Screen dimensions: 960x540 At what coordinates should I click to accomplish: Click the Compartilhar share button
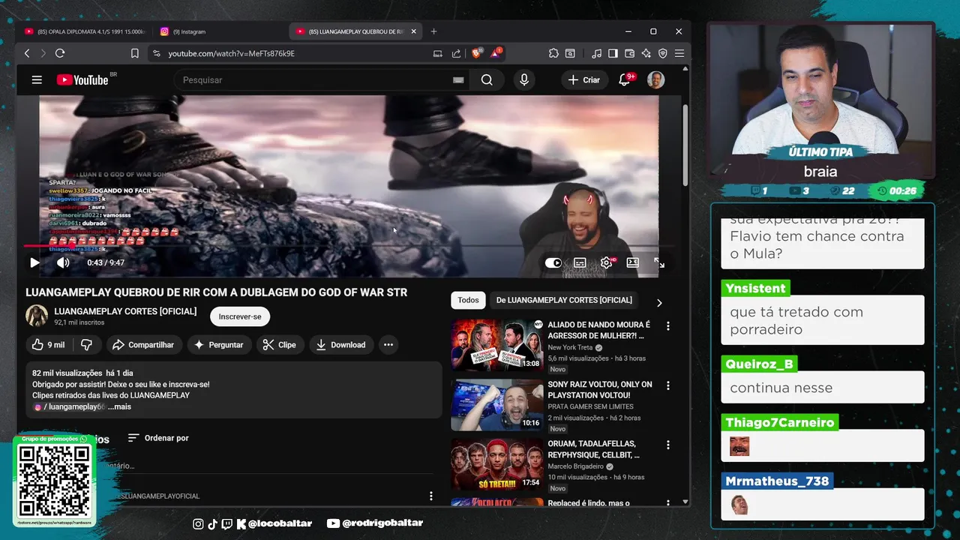pos(143,345)
